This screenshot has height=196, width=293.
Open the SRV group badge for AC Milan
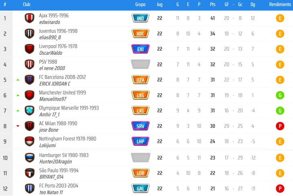click(x=140, y=126)
